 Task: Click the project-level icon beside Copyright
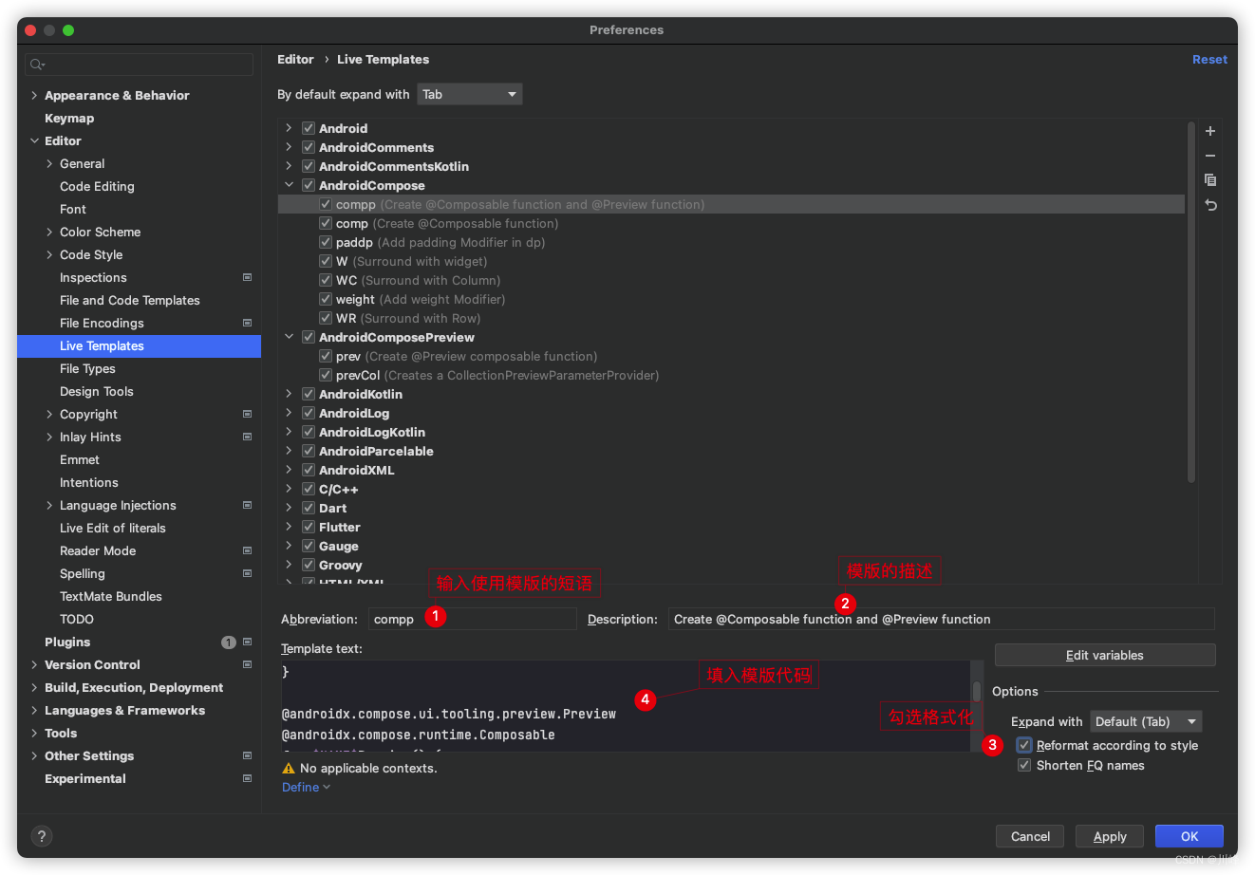coord(248,414)
